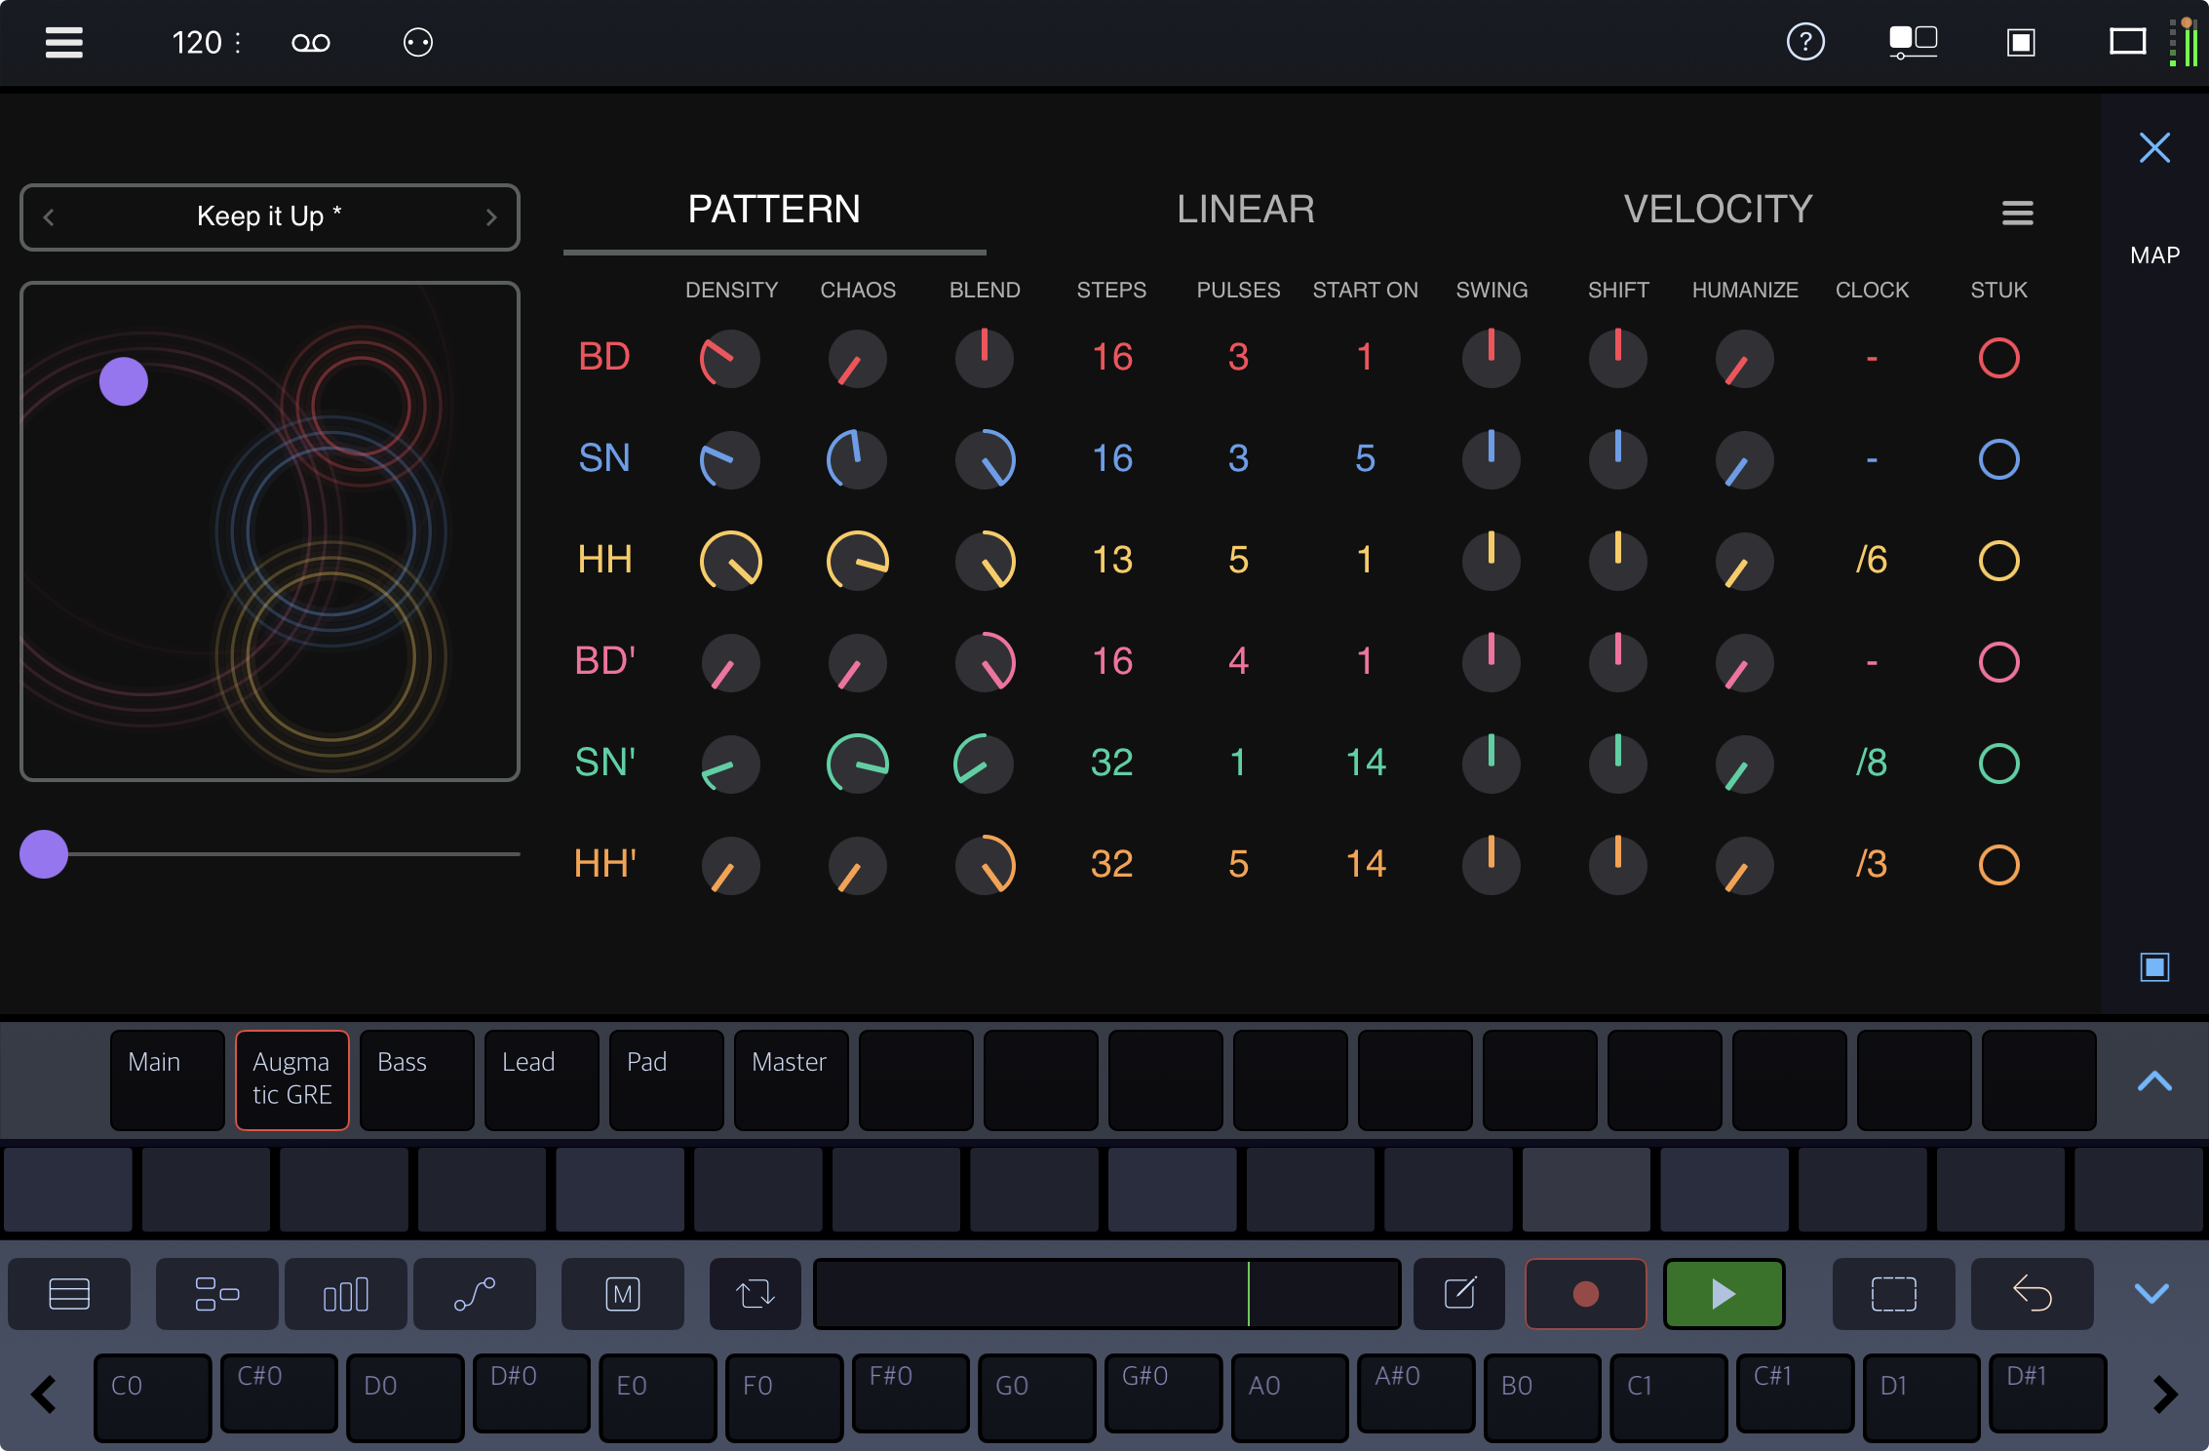Tap the M MIDI panel icon
Viewport: 2209px width, 1451px height.
(622, 1294)
